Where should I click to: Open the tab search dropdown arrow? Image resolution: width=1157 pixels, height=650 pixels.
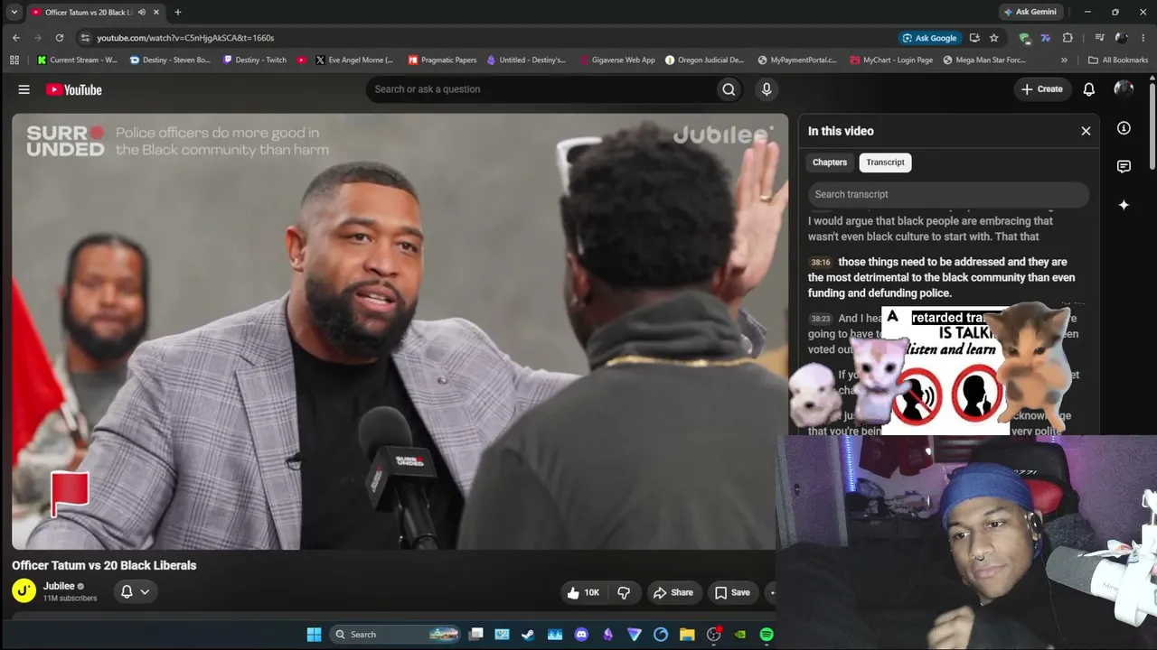tap(14, 12)
